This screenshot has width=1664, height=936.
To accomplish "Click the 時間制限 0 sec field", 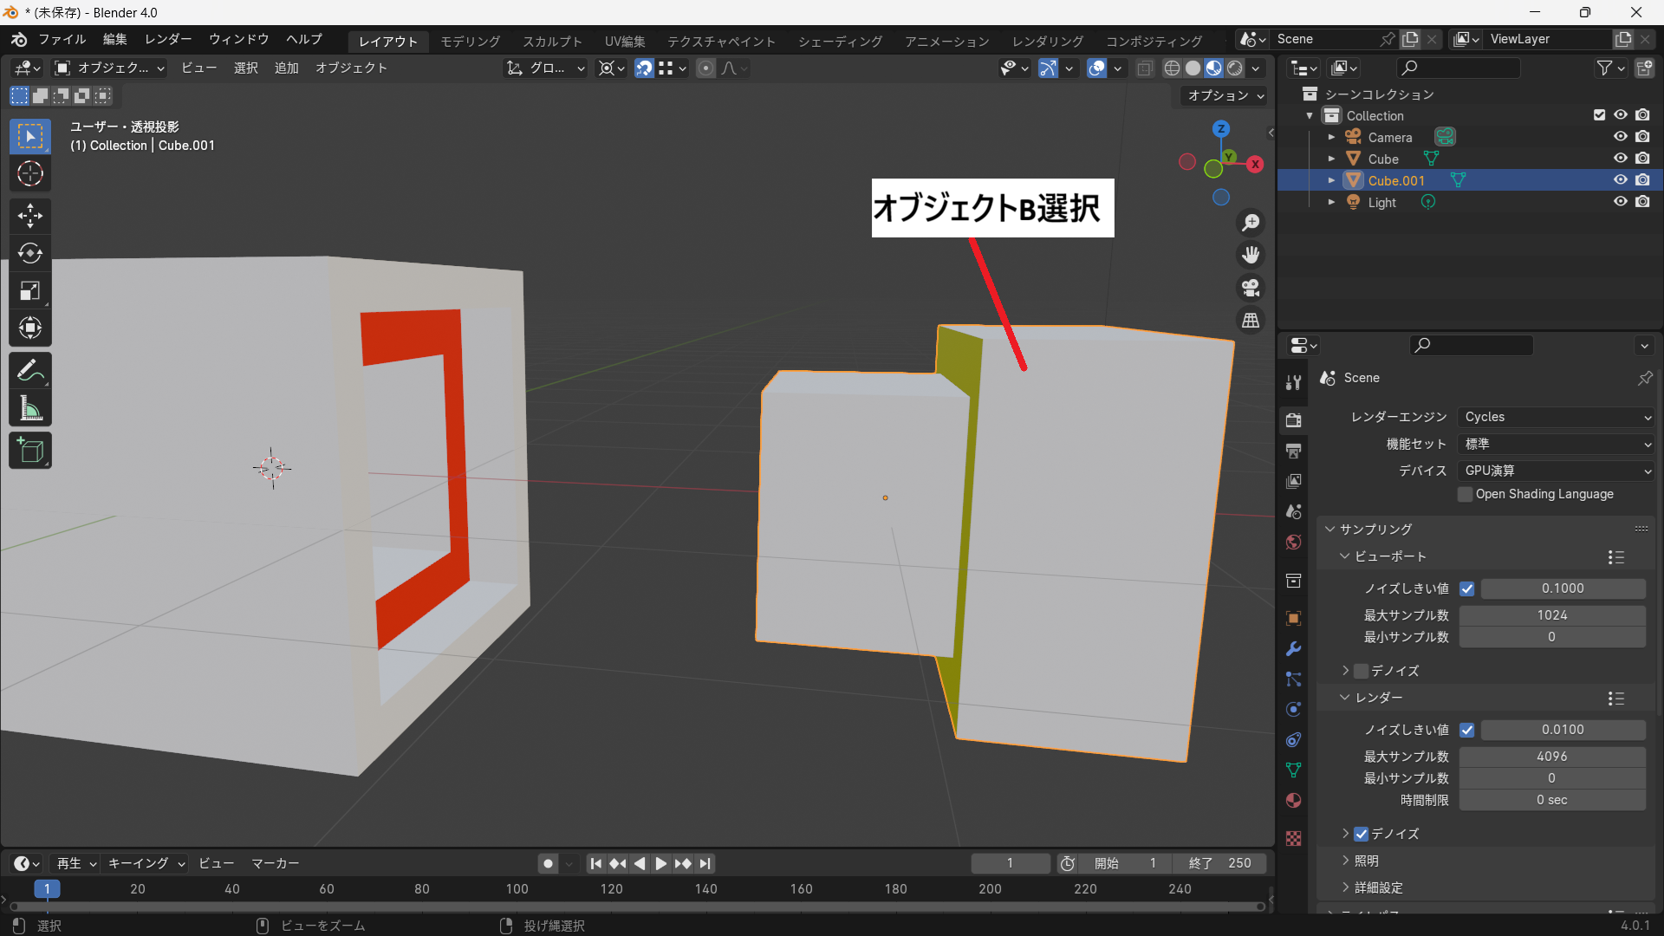I will click(1552, 800).
